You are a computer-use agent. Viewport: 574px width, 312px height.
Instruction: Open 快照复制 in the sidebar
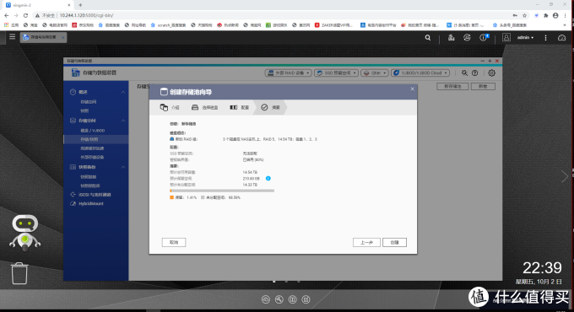pos(89,177)
